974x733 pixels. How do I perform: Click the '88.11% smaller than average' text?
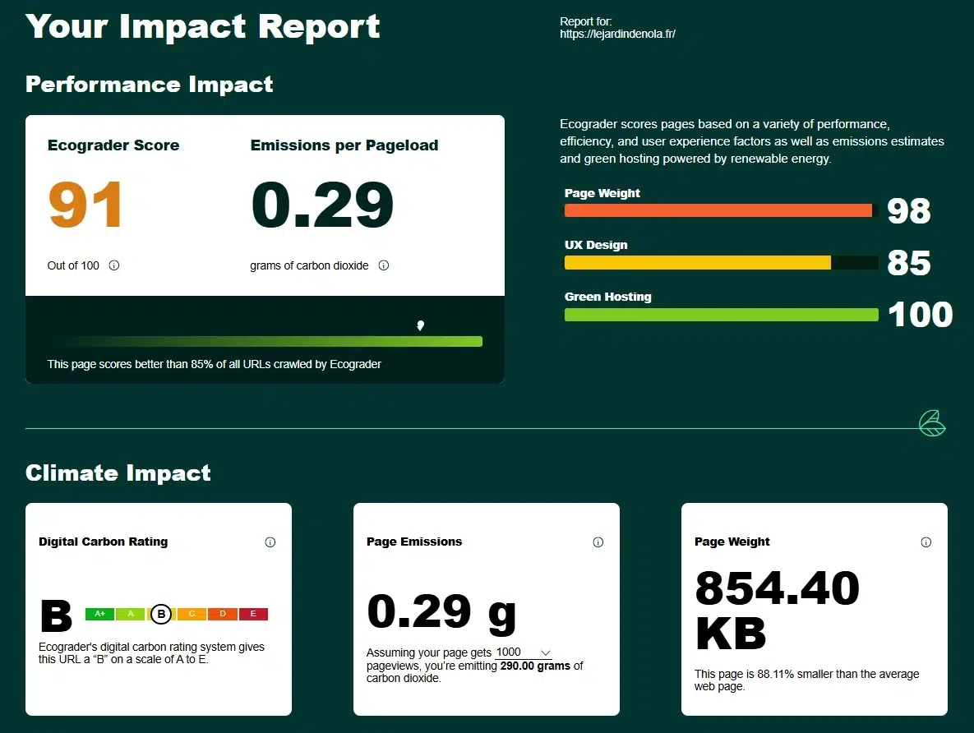click(806, 680)
